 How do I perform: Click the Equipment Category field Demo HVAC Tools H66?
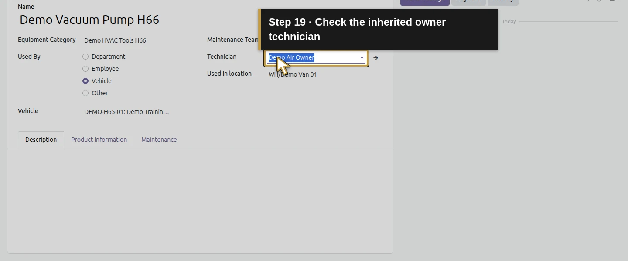coord(115,40)
